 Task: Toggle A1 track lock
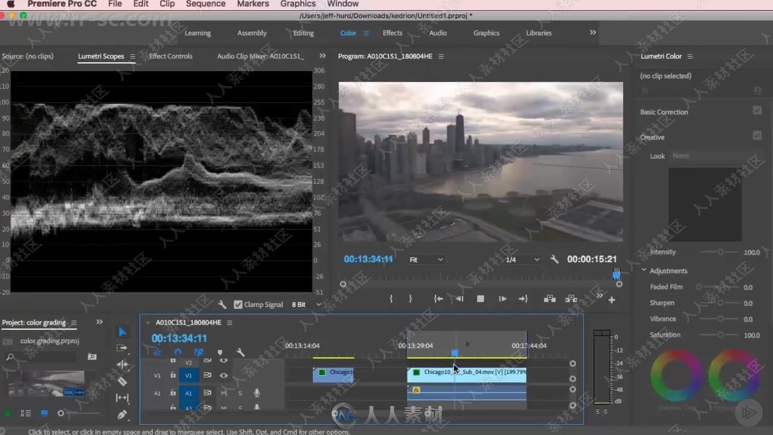pos(173,393)
